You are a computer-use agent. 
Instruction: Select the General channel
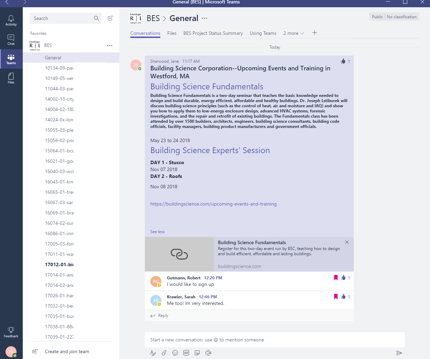point(71,58)
